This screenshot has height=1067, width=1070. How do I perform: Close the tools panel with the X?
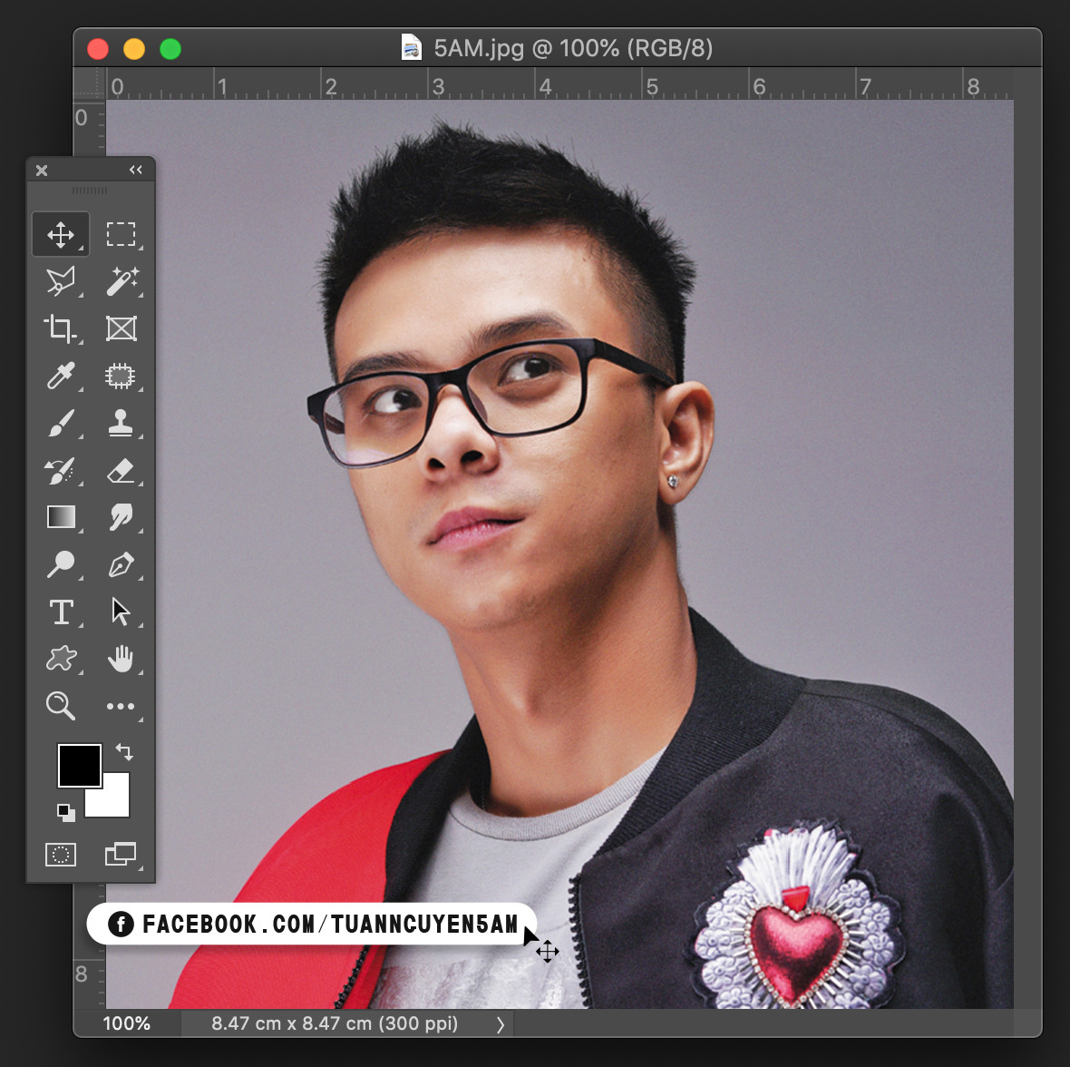[42, 171]
